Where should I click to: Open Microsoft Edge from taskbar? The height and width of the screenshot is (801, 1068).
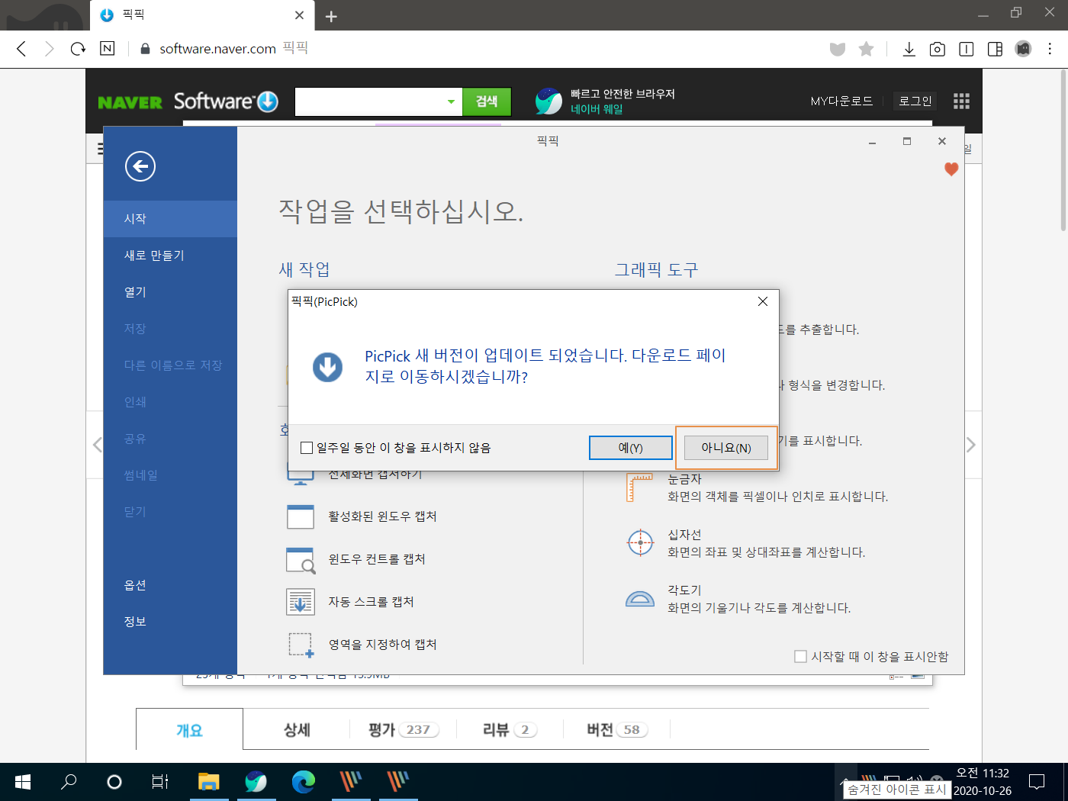303,782
